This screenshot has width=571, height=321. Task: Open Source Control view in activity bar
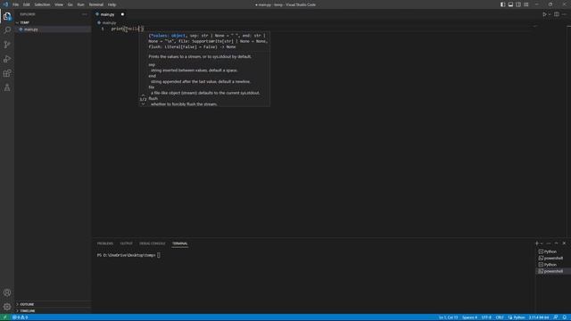coord(7,45)
